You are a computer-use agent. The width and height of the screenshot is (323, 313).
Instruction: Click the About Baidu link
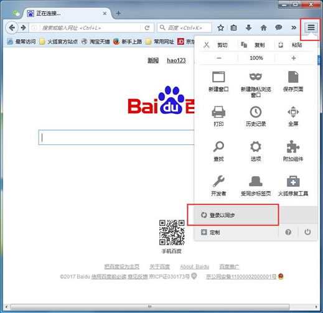(194, 266)
